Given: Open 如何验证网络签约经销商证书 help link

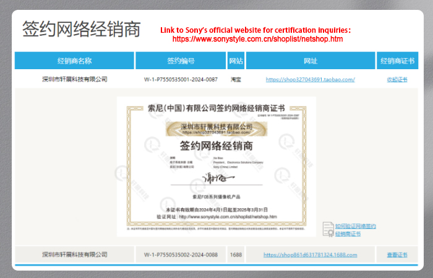Looking at the screenshot, I should 356,230.
